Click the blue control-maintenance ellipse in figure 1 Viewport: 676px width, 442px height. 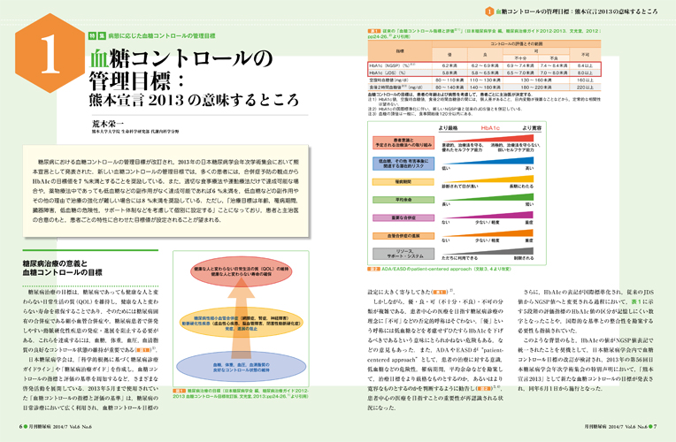click(x=241, y=368)
